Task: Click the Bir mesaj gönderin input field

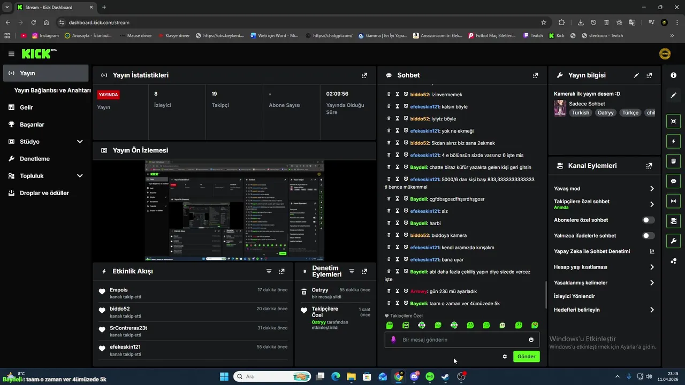Action: [462, 340]
